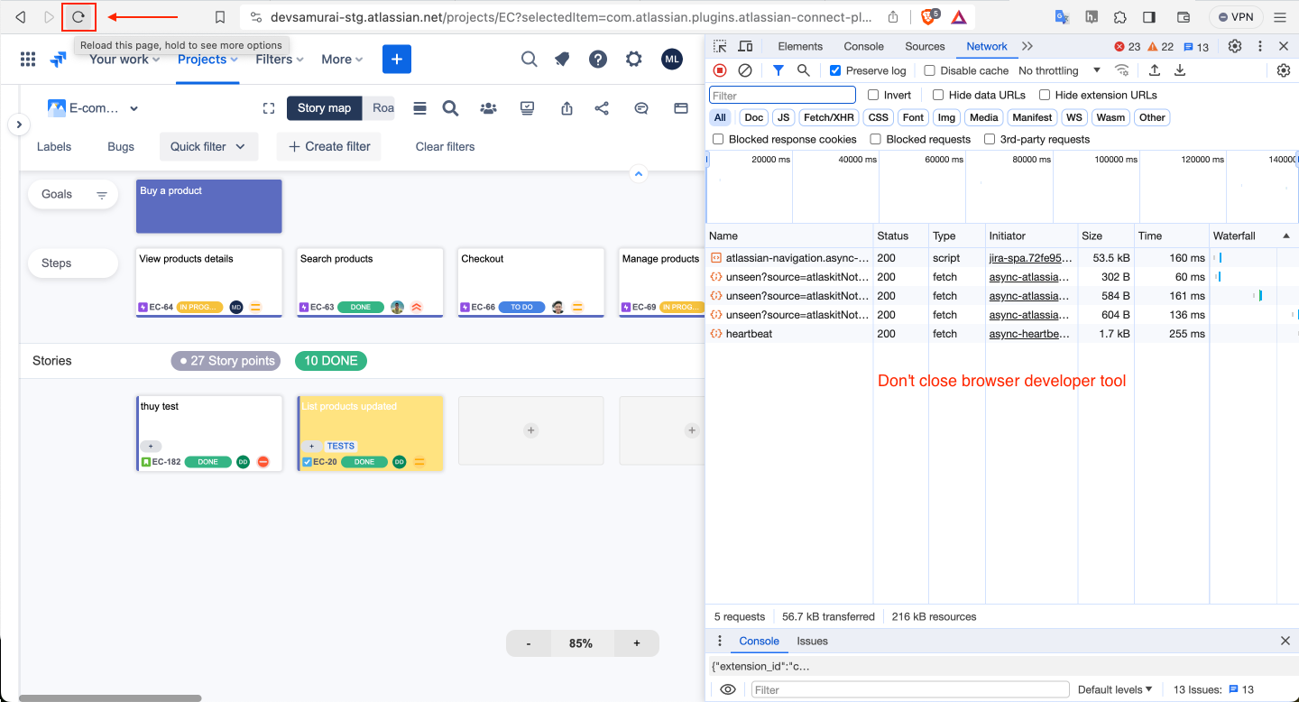Click the DevTools inspect element icon

tap(720, 46)
